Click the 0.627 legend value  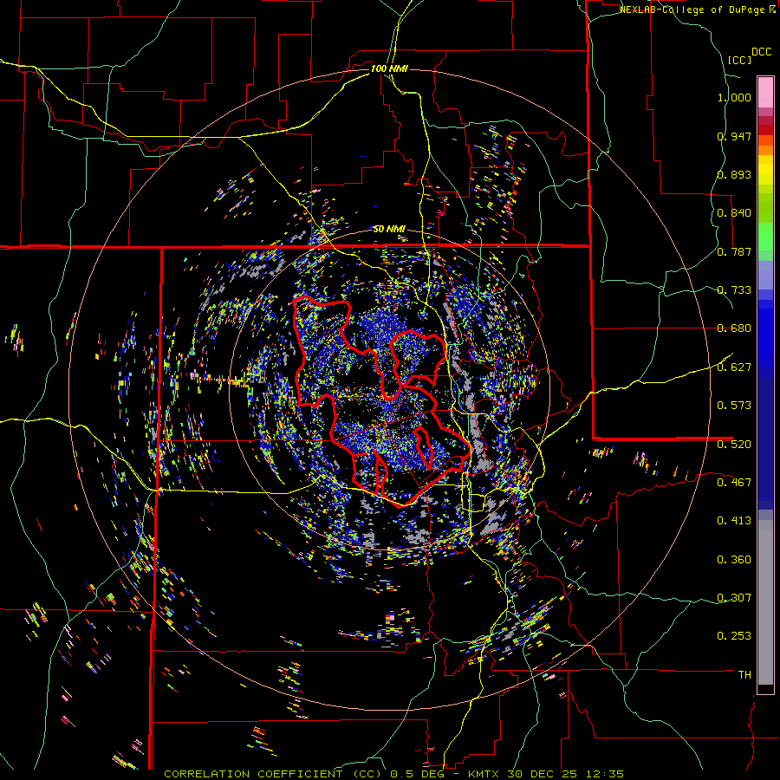coord(734,367)
